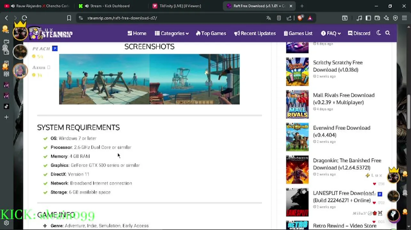
Task: Click the SteamRIP logo
Action: [x=51, y=34]
